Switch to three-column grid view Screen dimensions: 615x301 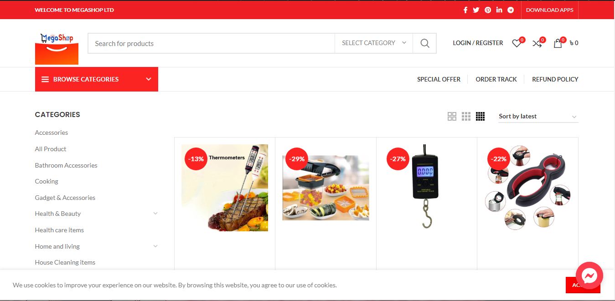[x=466, y=117]
